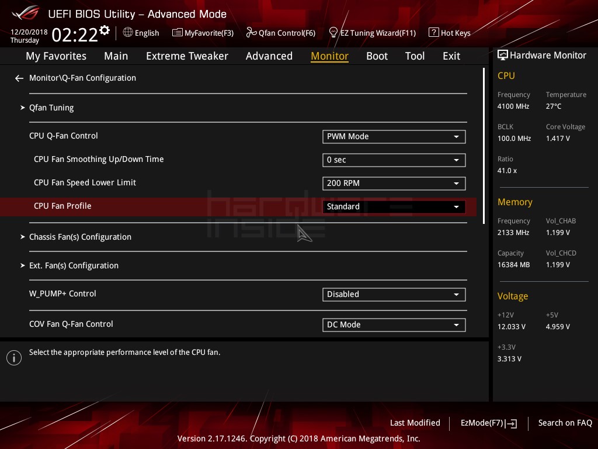Expand Chassis Fan(s) Configuration

point(80,237)
